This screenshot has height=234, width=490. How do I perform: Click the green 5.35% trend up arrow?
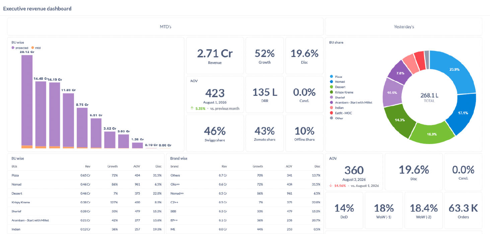[192, 108]
